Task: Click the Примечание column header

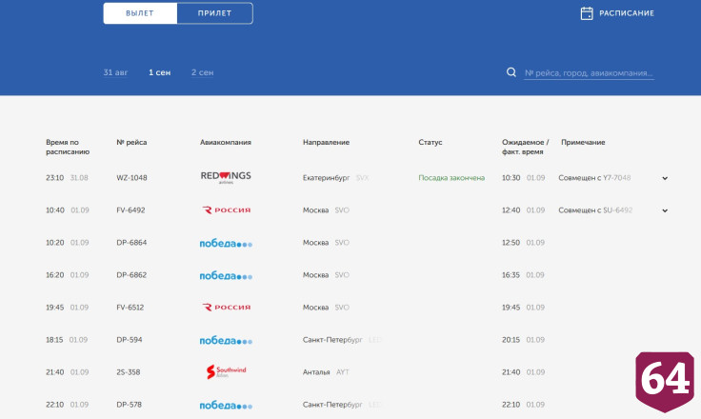Action: [583, 142]
